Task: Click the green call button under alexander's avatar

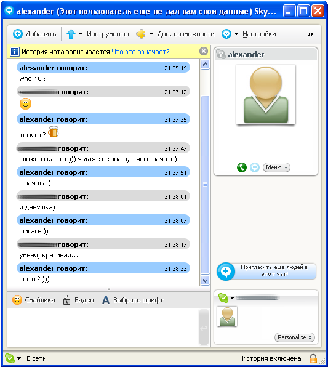Action: pyautogui.click(x=242, y=167)
